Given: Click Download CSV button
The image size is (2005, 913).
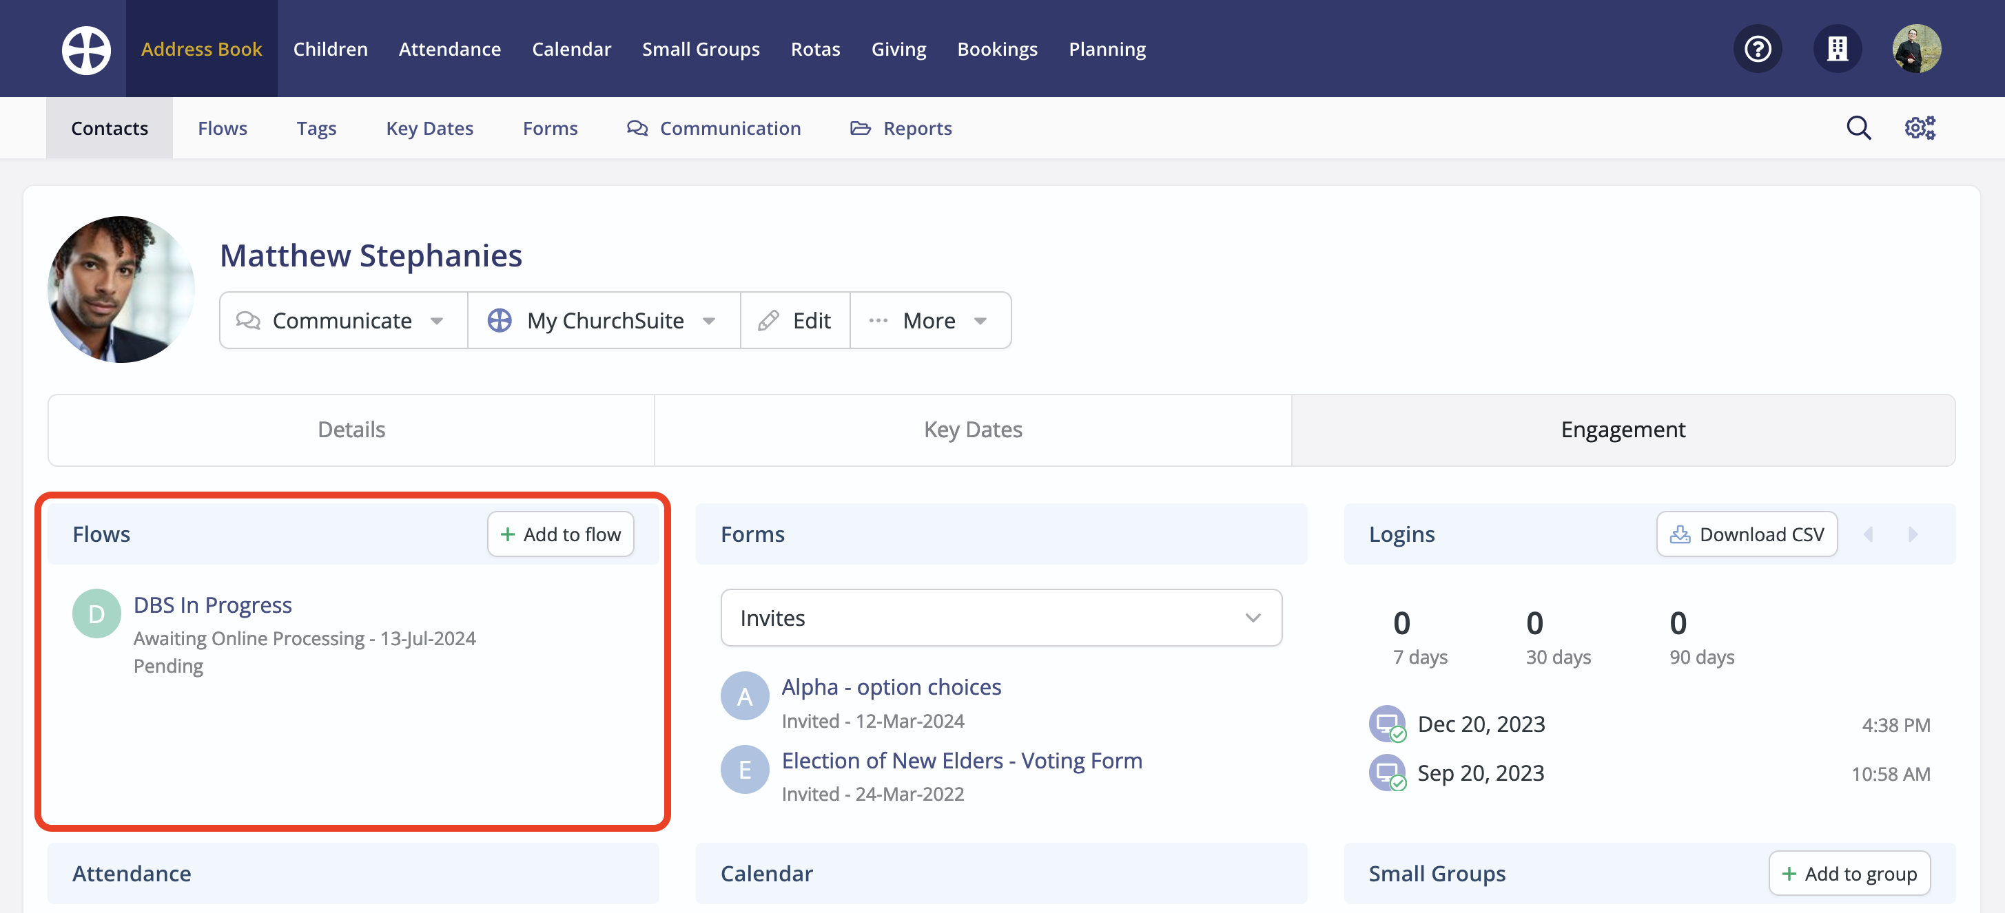Looking at the screenshot, I should (1747, 534).
